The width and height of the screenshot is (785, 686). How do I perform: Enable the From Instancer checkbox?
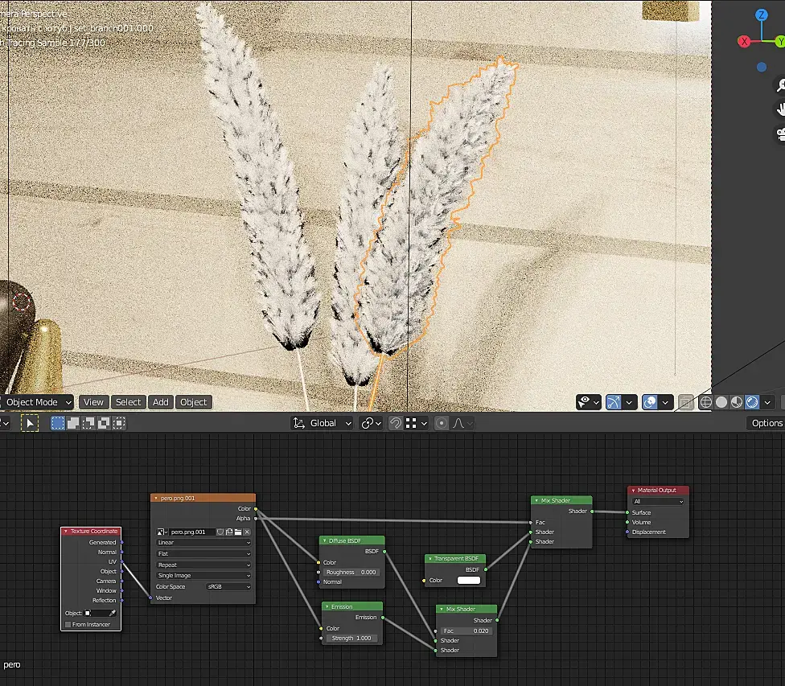coord(68,624)
